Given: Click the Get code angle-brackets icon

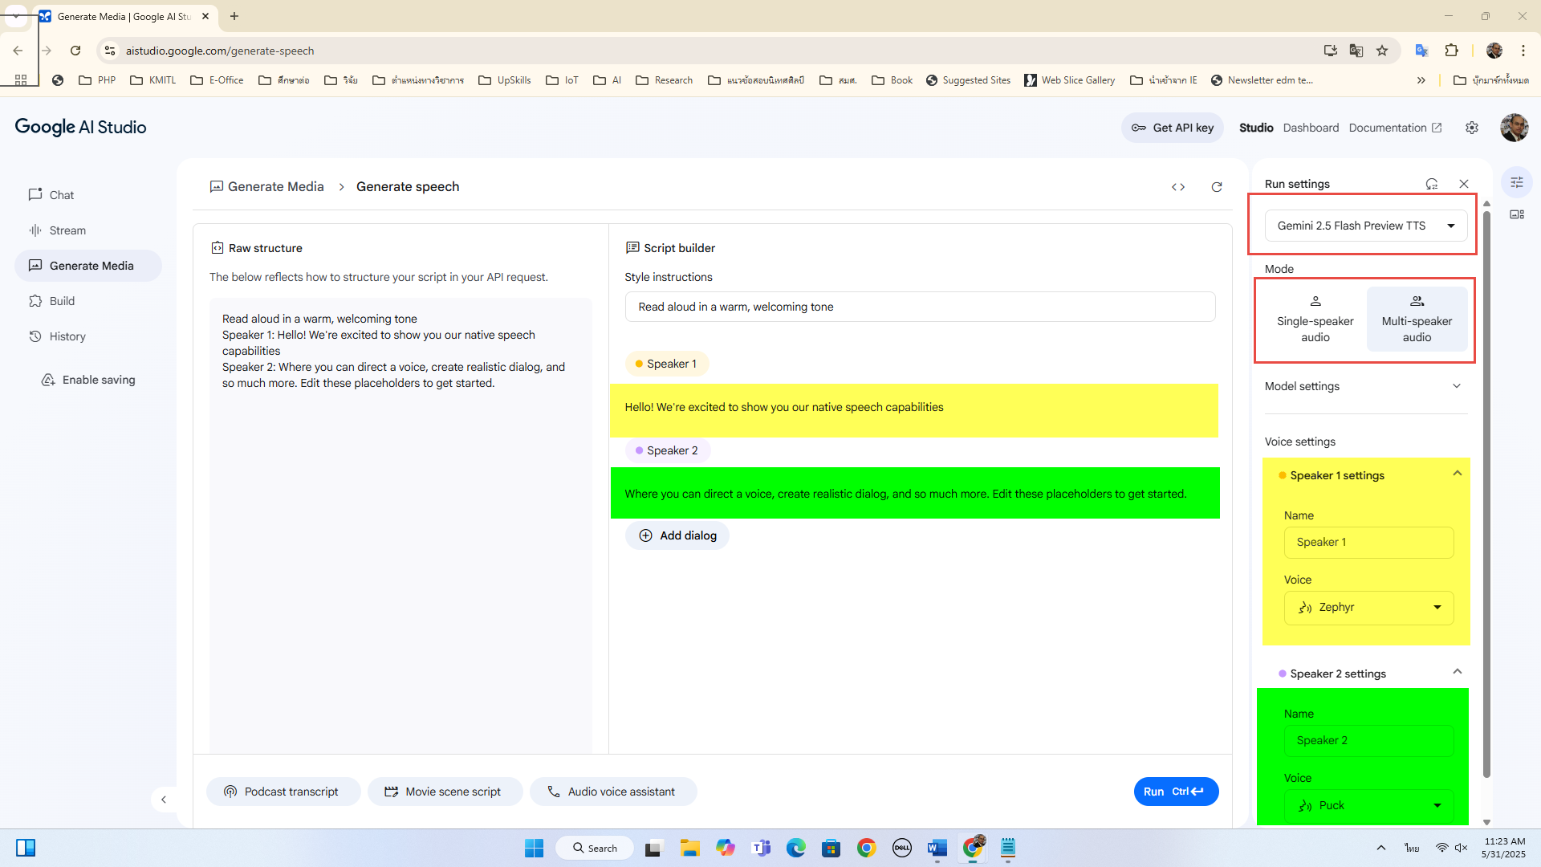Looking at the screenshot, I should coord(1178,187).
